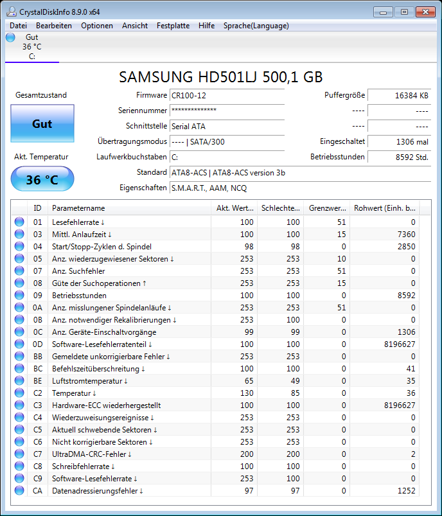Click the Eigenschaften field S.M.A.R.T., AAM, NCQ
Image resolution: width=442 pixels, height=516 pixels.
tap(300, 188)
